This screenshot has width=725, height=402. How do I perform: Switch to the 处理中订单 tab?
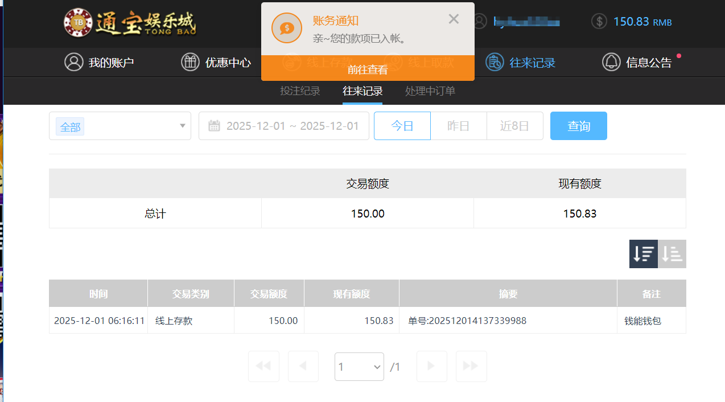point(430,91)
